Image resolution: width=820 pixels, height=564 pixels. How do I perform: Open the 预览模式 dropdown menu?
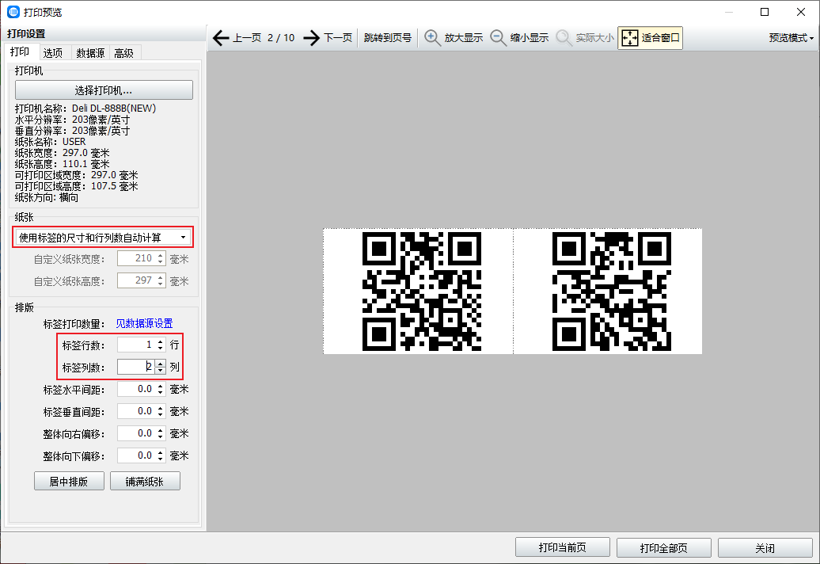[792, 38]
